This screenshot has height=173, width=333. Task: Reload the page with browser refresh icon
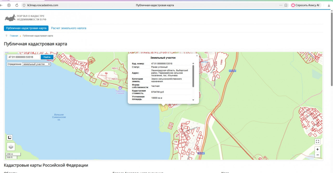[x=17, y=5]
